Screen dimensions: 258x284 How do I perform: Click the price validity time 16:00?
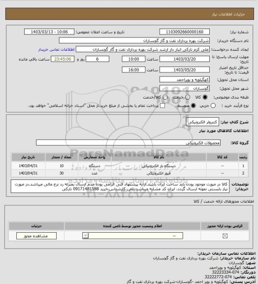coord(133,70)
